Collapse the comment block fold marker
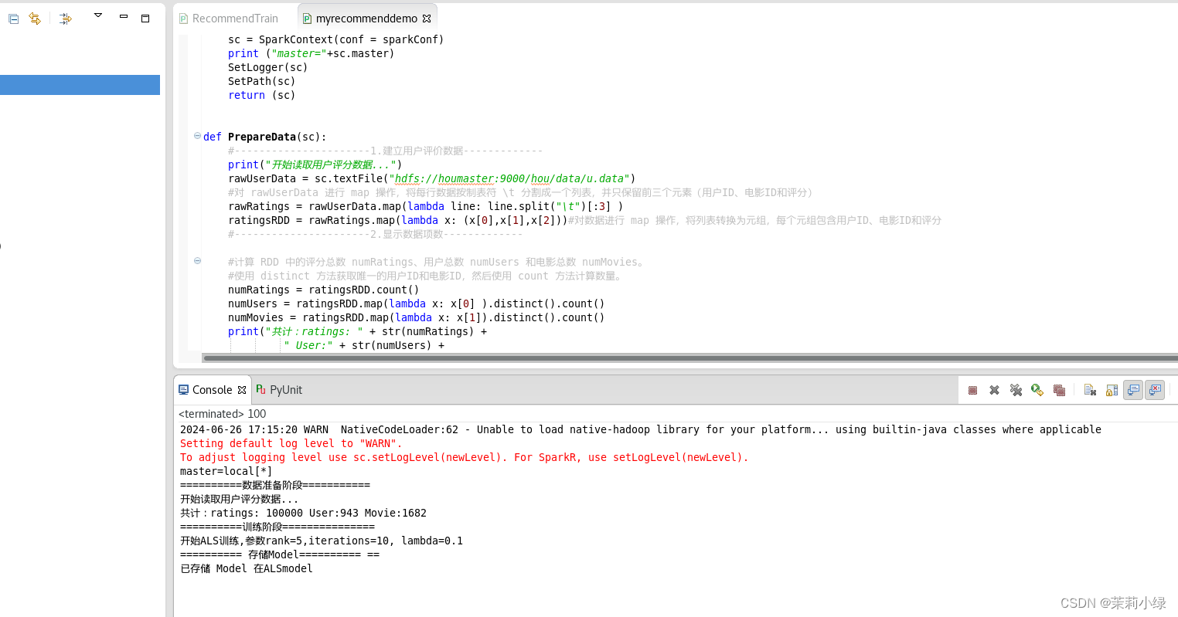 pyautogui.click(x=197, y=261)
